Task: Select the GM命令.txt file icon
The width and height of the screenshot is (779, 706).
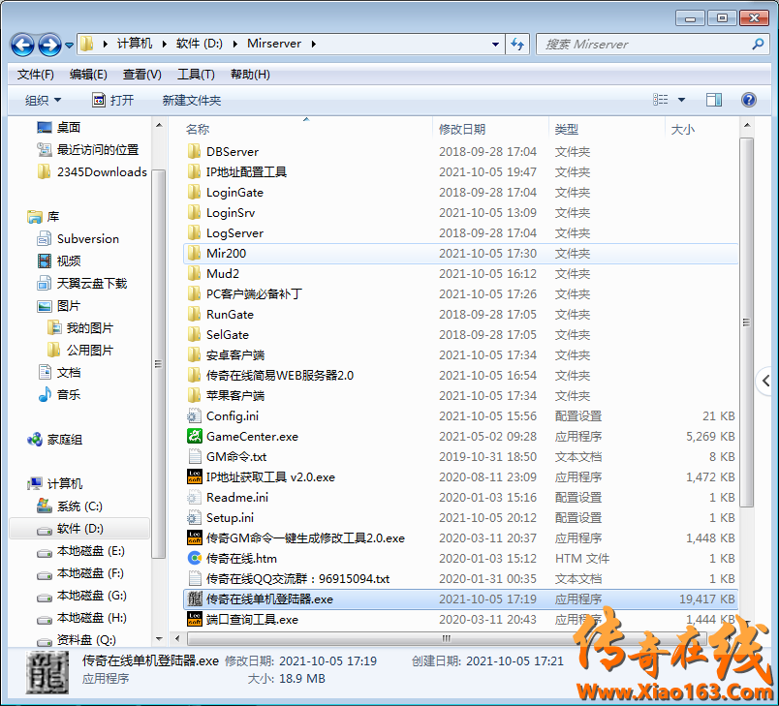Action: pos(194,456)
